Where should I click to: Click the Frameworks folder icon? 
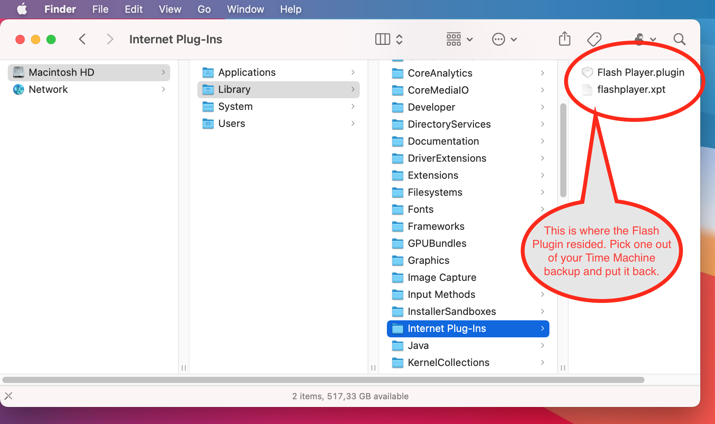pos(398,226)
